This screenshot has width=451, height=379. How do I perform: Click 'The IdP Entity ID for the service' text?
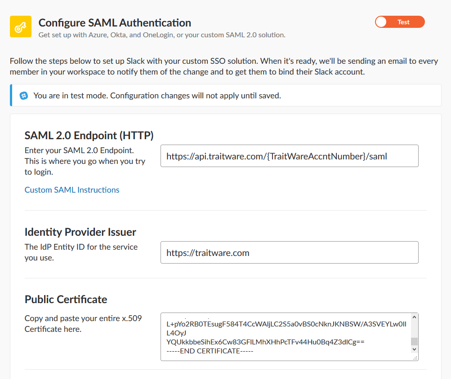tap(81, 252)
